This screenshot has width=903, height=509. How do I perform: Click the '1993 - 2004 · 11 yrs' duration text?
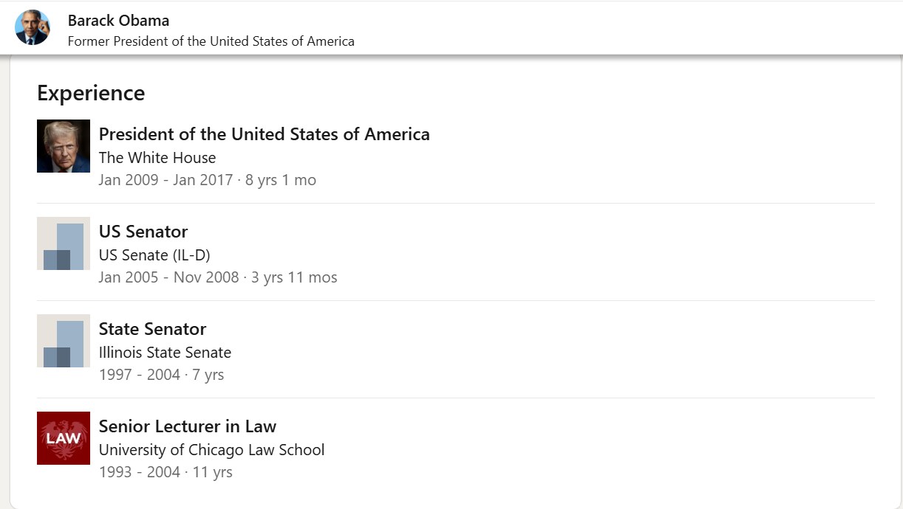click(x=166, y=472)
